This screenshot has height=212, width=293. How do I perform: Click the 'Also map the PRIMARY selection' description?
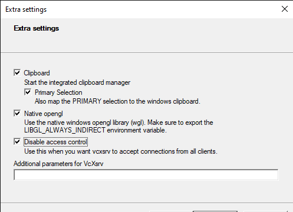(117, 101)
